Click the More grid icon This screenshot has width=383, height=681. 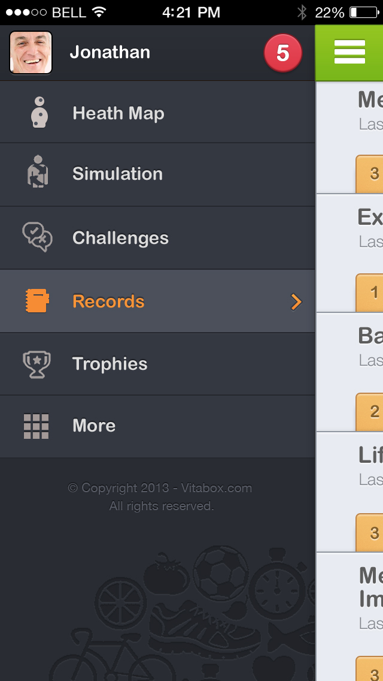pyautogui.click(x=36, y=426)
